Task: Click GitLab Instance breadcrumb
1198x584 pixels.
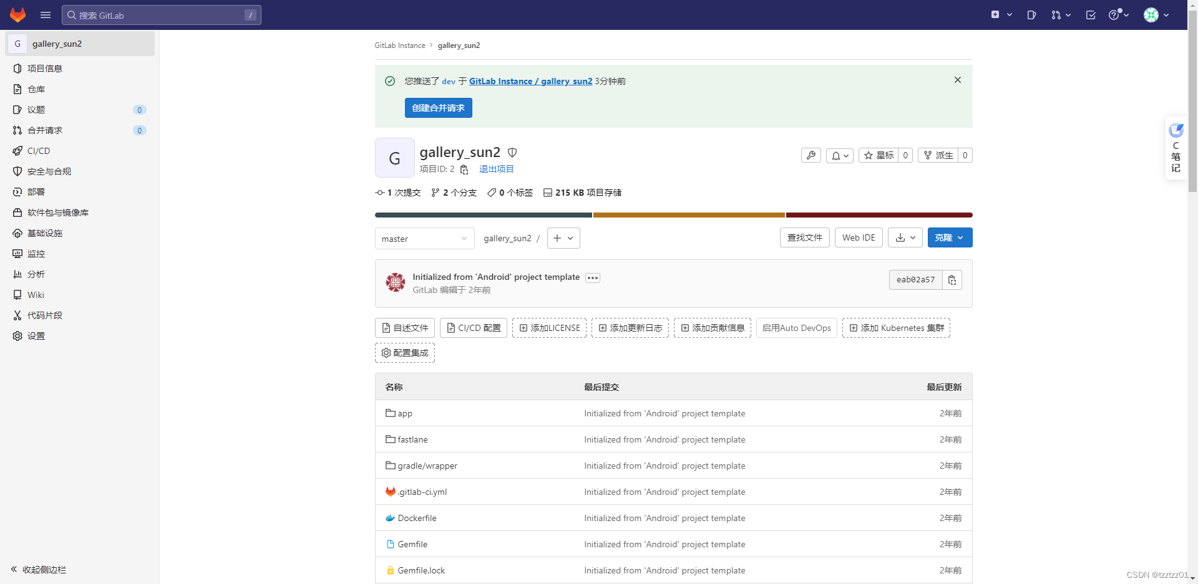Action: pyautogui.click(x=400, y=45)
